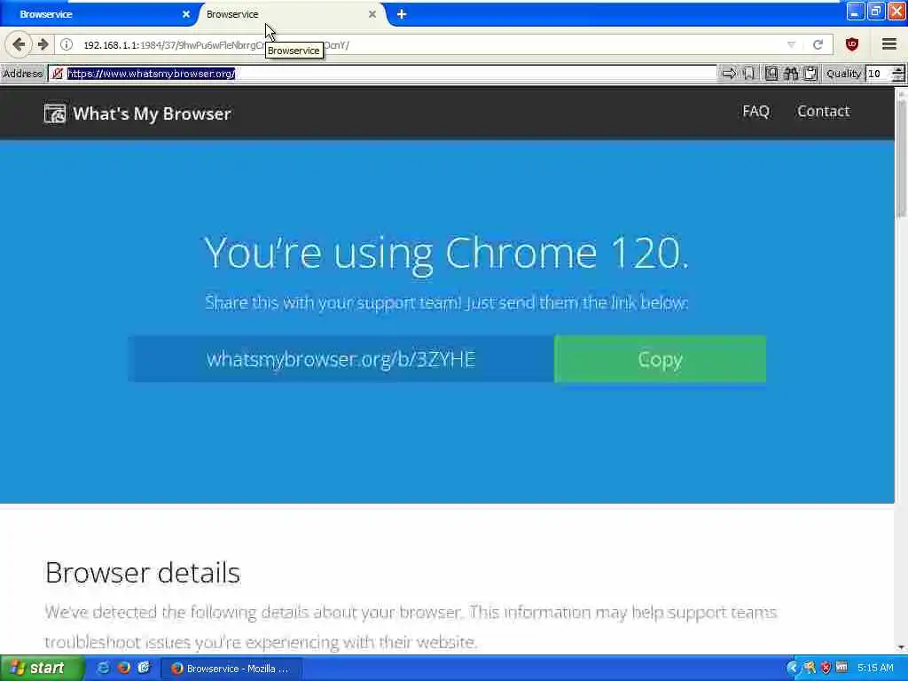908x681 pixels.
Task: Open the uBlock Origin shield icon
Action: pyautogui.click(x=852, y=44)
